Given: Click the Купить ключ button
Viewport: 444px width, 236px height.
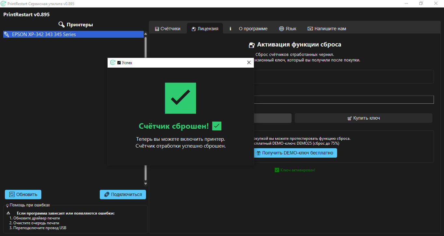Looking at the screenshot, I should click(363, 118).
